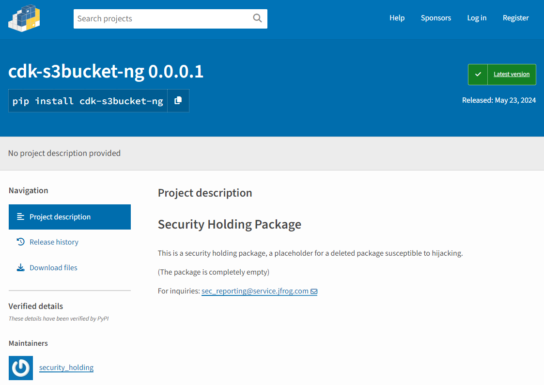
Task: Open Log in page
Action: click(x=477, y=17)
